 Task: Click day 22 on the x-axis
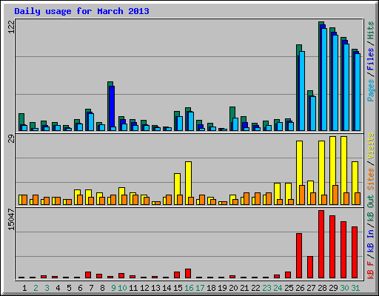(255, 288)
